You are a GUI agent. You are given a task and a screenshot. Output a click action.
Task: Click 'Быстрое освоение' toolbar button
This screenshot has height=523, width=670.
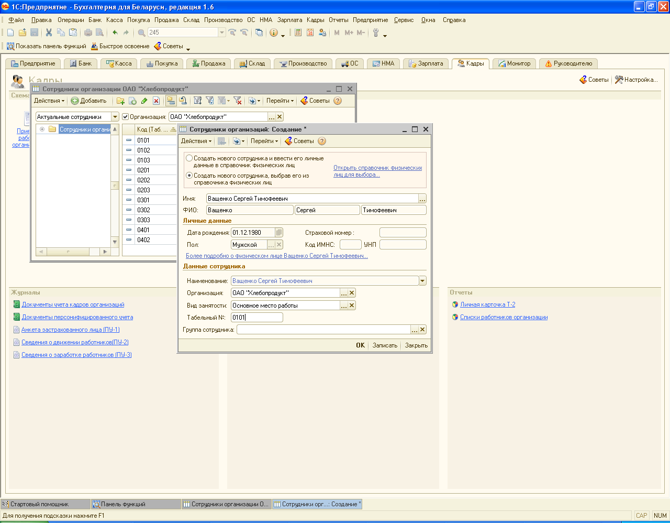coord(120,46)
